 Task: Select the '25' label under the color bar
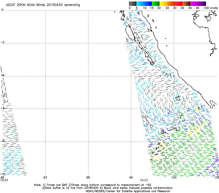tap(167, 8)
